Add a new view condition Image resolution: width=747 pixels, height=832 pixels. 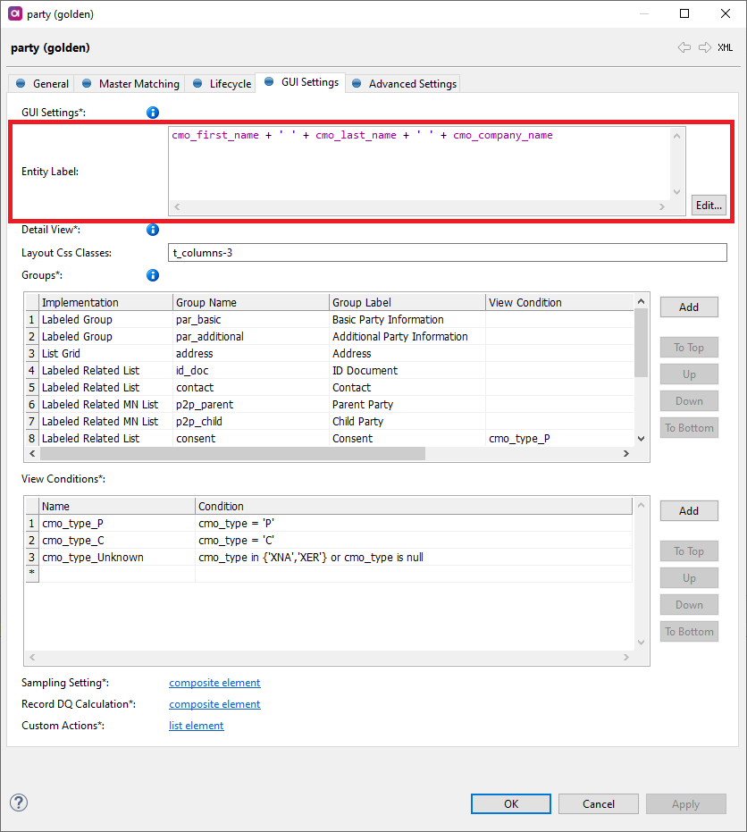pos(688,511)
